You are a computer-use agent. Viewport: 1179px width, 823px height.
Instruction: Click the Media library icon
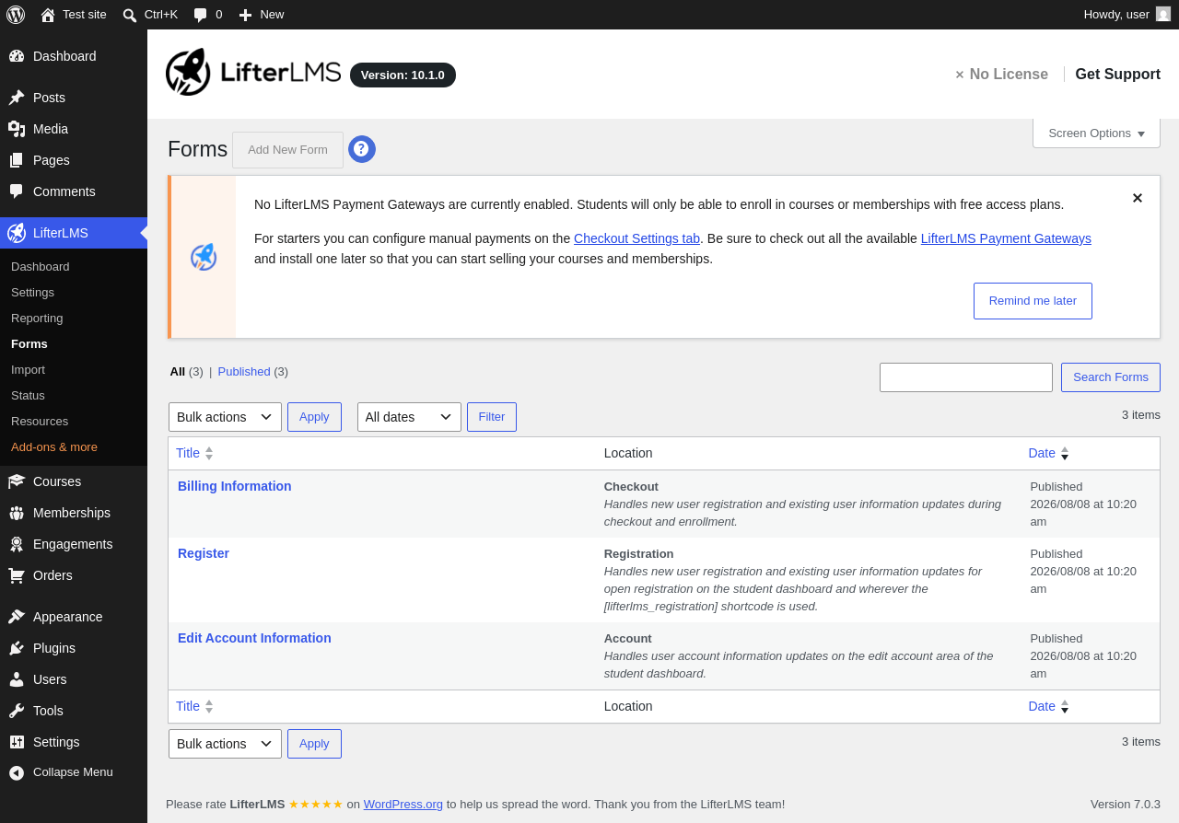[x=17, y=129]
